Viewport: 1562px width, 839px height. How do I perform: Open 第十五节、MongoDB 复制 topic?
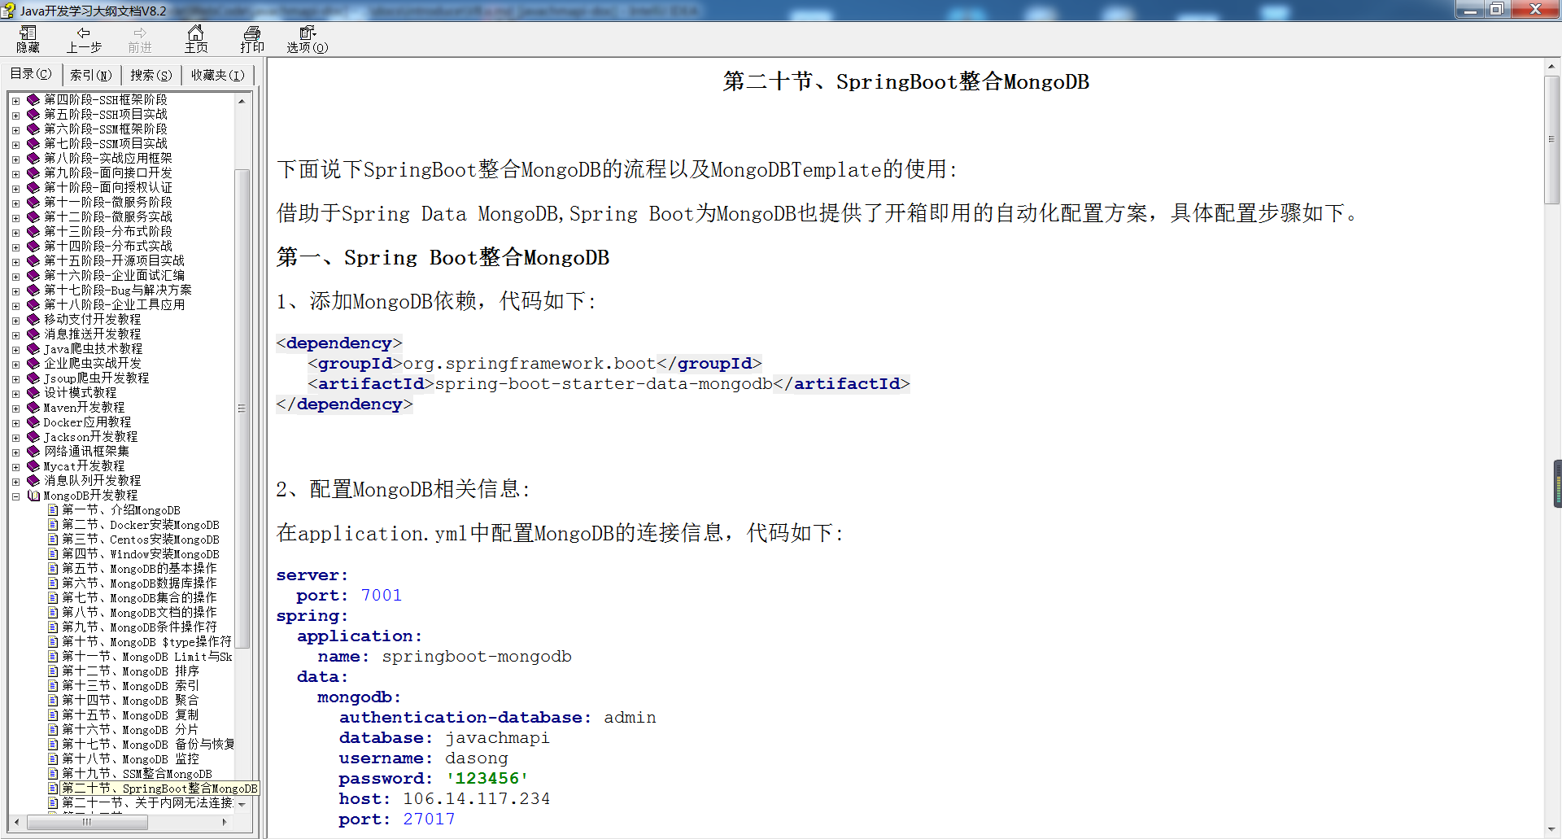tap(130, 715)
